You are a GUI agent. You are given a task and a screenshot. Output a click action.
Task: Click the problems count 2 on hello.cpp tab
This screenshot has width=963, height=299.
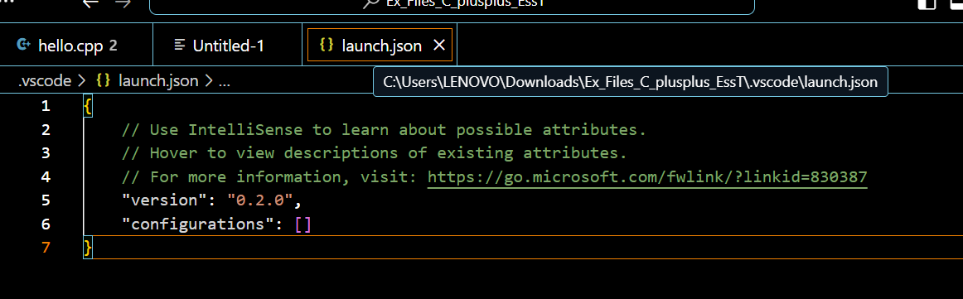[x=113, y=46]
